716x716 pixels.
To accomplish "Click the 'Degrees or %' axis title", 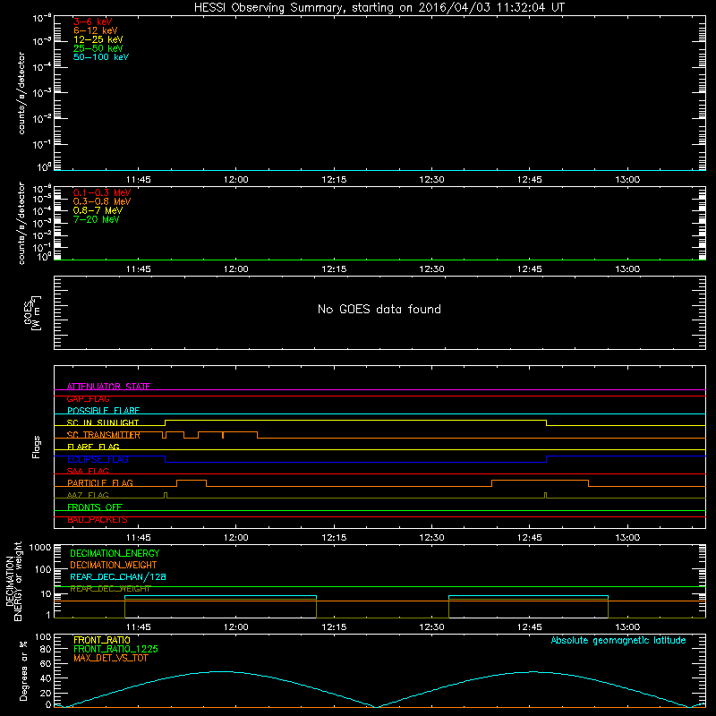I will (x=24, y=670).
